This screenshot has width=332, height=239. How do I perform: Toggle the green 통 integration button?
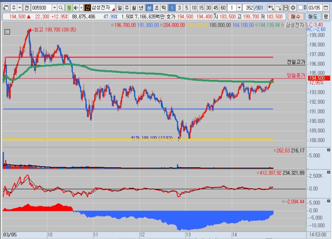69,8
